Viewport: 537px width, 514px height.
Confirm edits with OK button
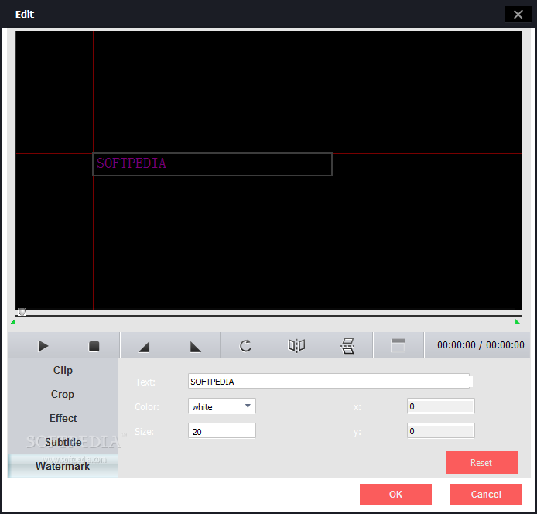pos(395,494)
